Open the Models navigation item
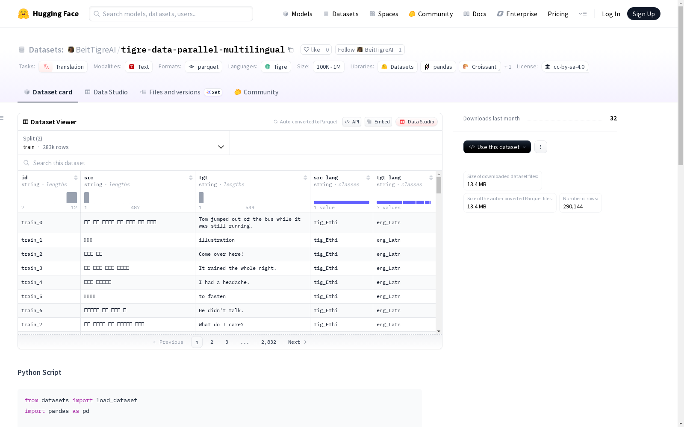This screenshot has height=427, width=684. tap(298, 14)
